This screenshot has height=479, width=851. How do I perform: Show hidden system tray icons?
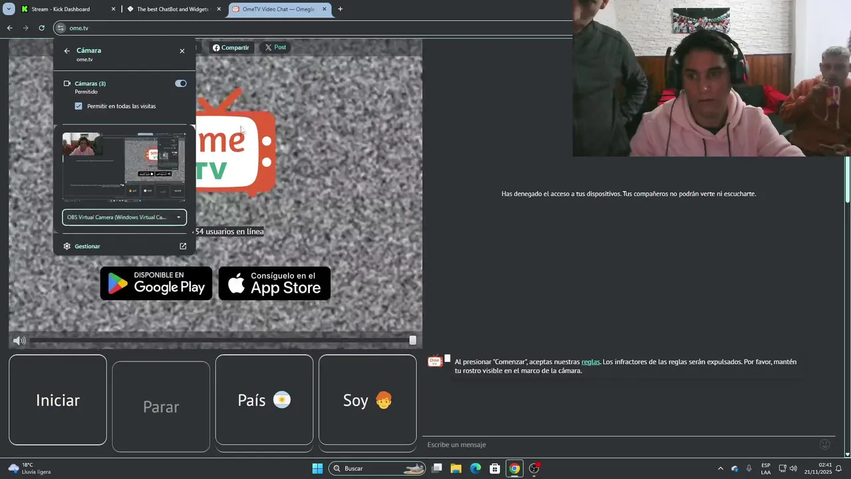pyautogui.click(x=721, y=468)
